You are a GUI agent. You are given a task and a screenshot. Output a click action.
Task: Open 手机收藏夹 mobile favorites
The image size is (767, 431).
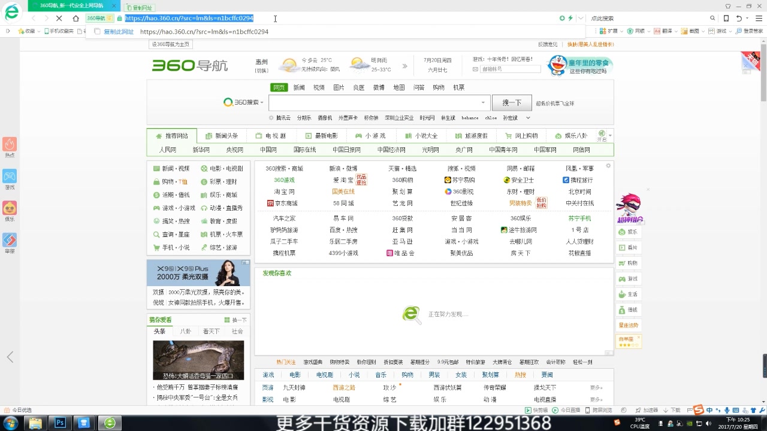[59, 31]
